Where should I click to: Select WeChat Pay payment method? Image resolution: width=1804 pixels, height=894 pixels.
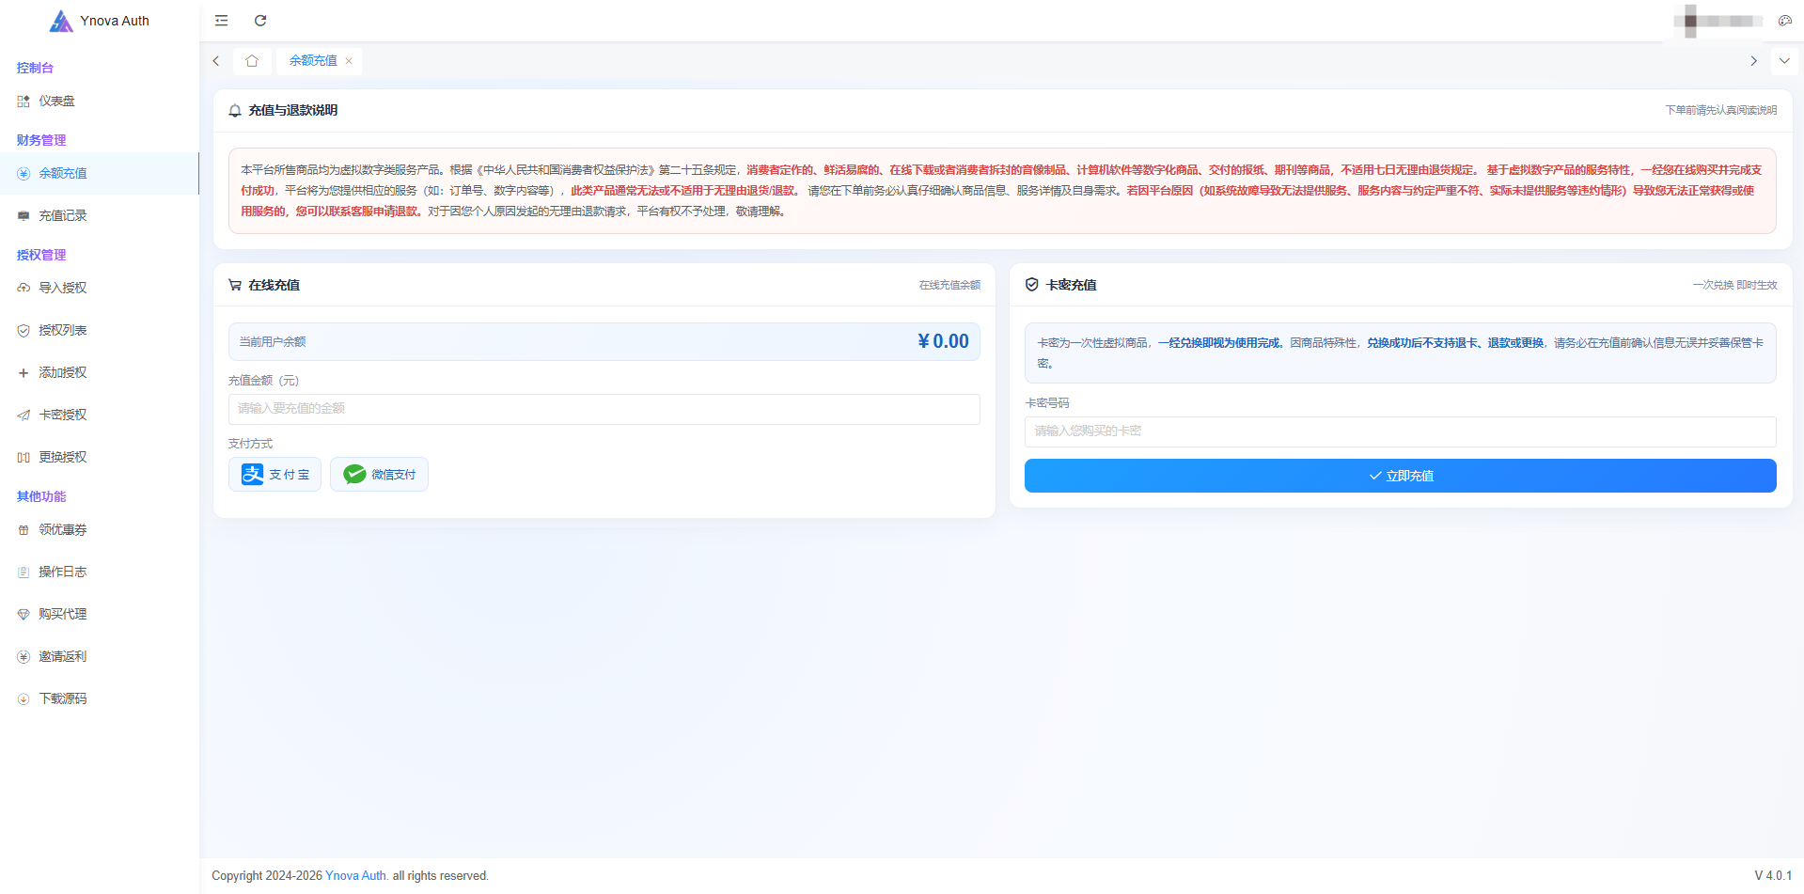[379, 475]
